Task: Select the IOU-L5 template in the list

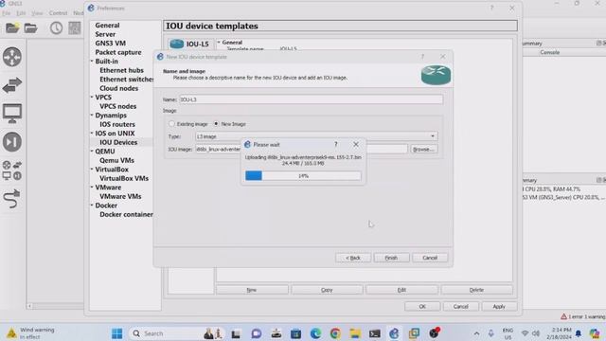Action: (189, 45)
